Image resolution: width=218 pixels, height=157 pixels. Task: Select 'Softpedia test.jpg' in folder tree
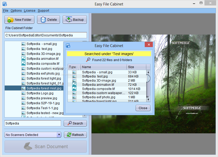click(39, 49)
